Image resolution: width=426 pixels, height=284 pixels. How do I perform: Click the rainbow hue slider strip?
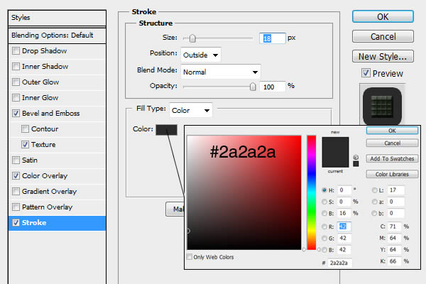pyautogui.click(x=311, y=192)
